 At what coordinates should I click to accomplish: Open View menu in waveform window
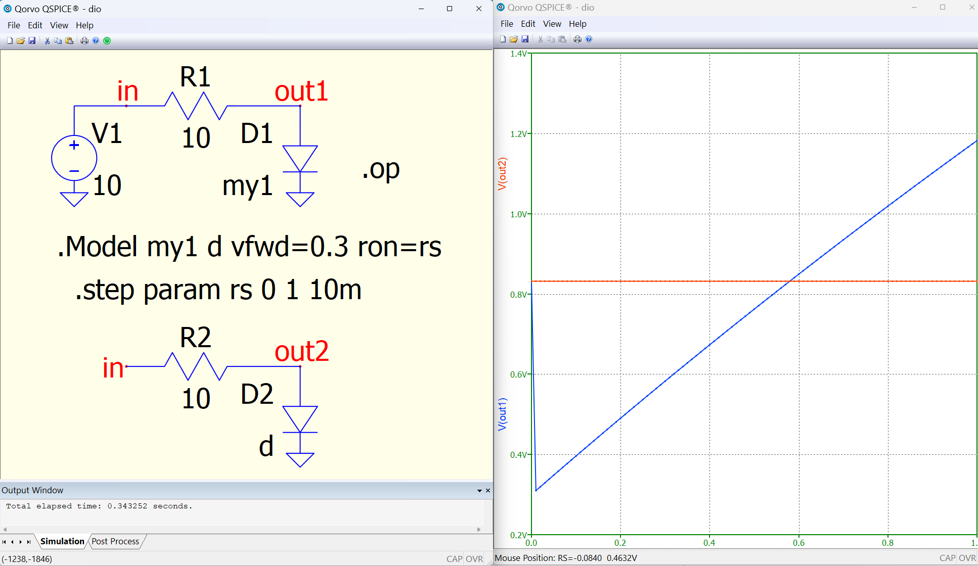(x=552, y=24)
